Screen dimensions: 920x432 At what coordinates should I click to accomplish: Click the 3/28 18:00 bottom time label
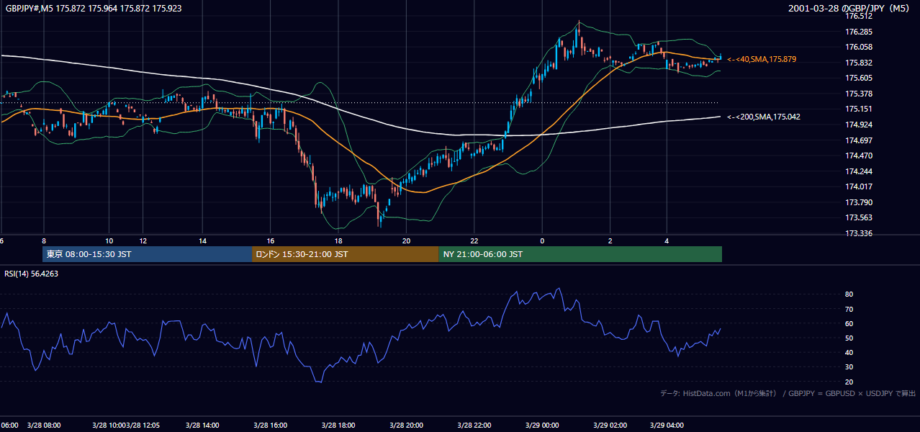pyautogui.click(x=338, y=425)
